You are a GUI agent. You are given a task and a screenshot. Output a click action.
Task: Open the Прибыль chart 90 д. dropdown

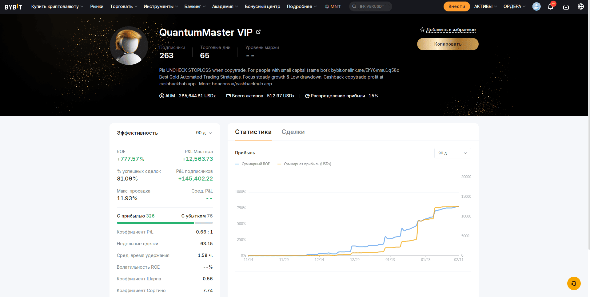[452, 153]
